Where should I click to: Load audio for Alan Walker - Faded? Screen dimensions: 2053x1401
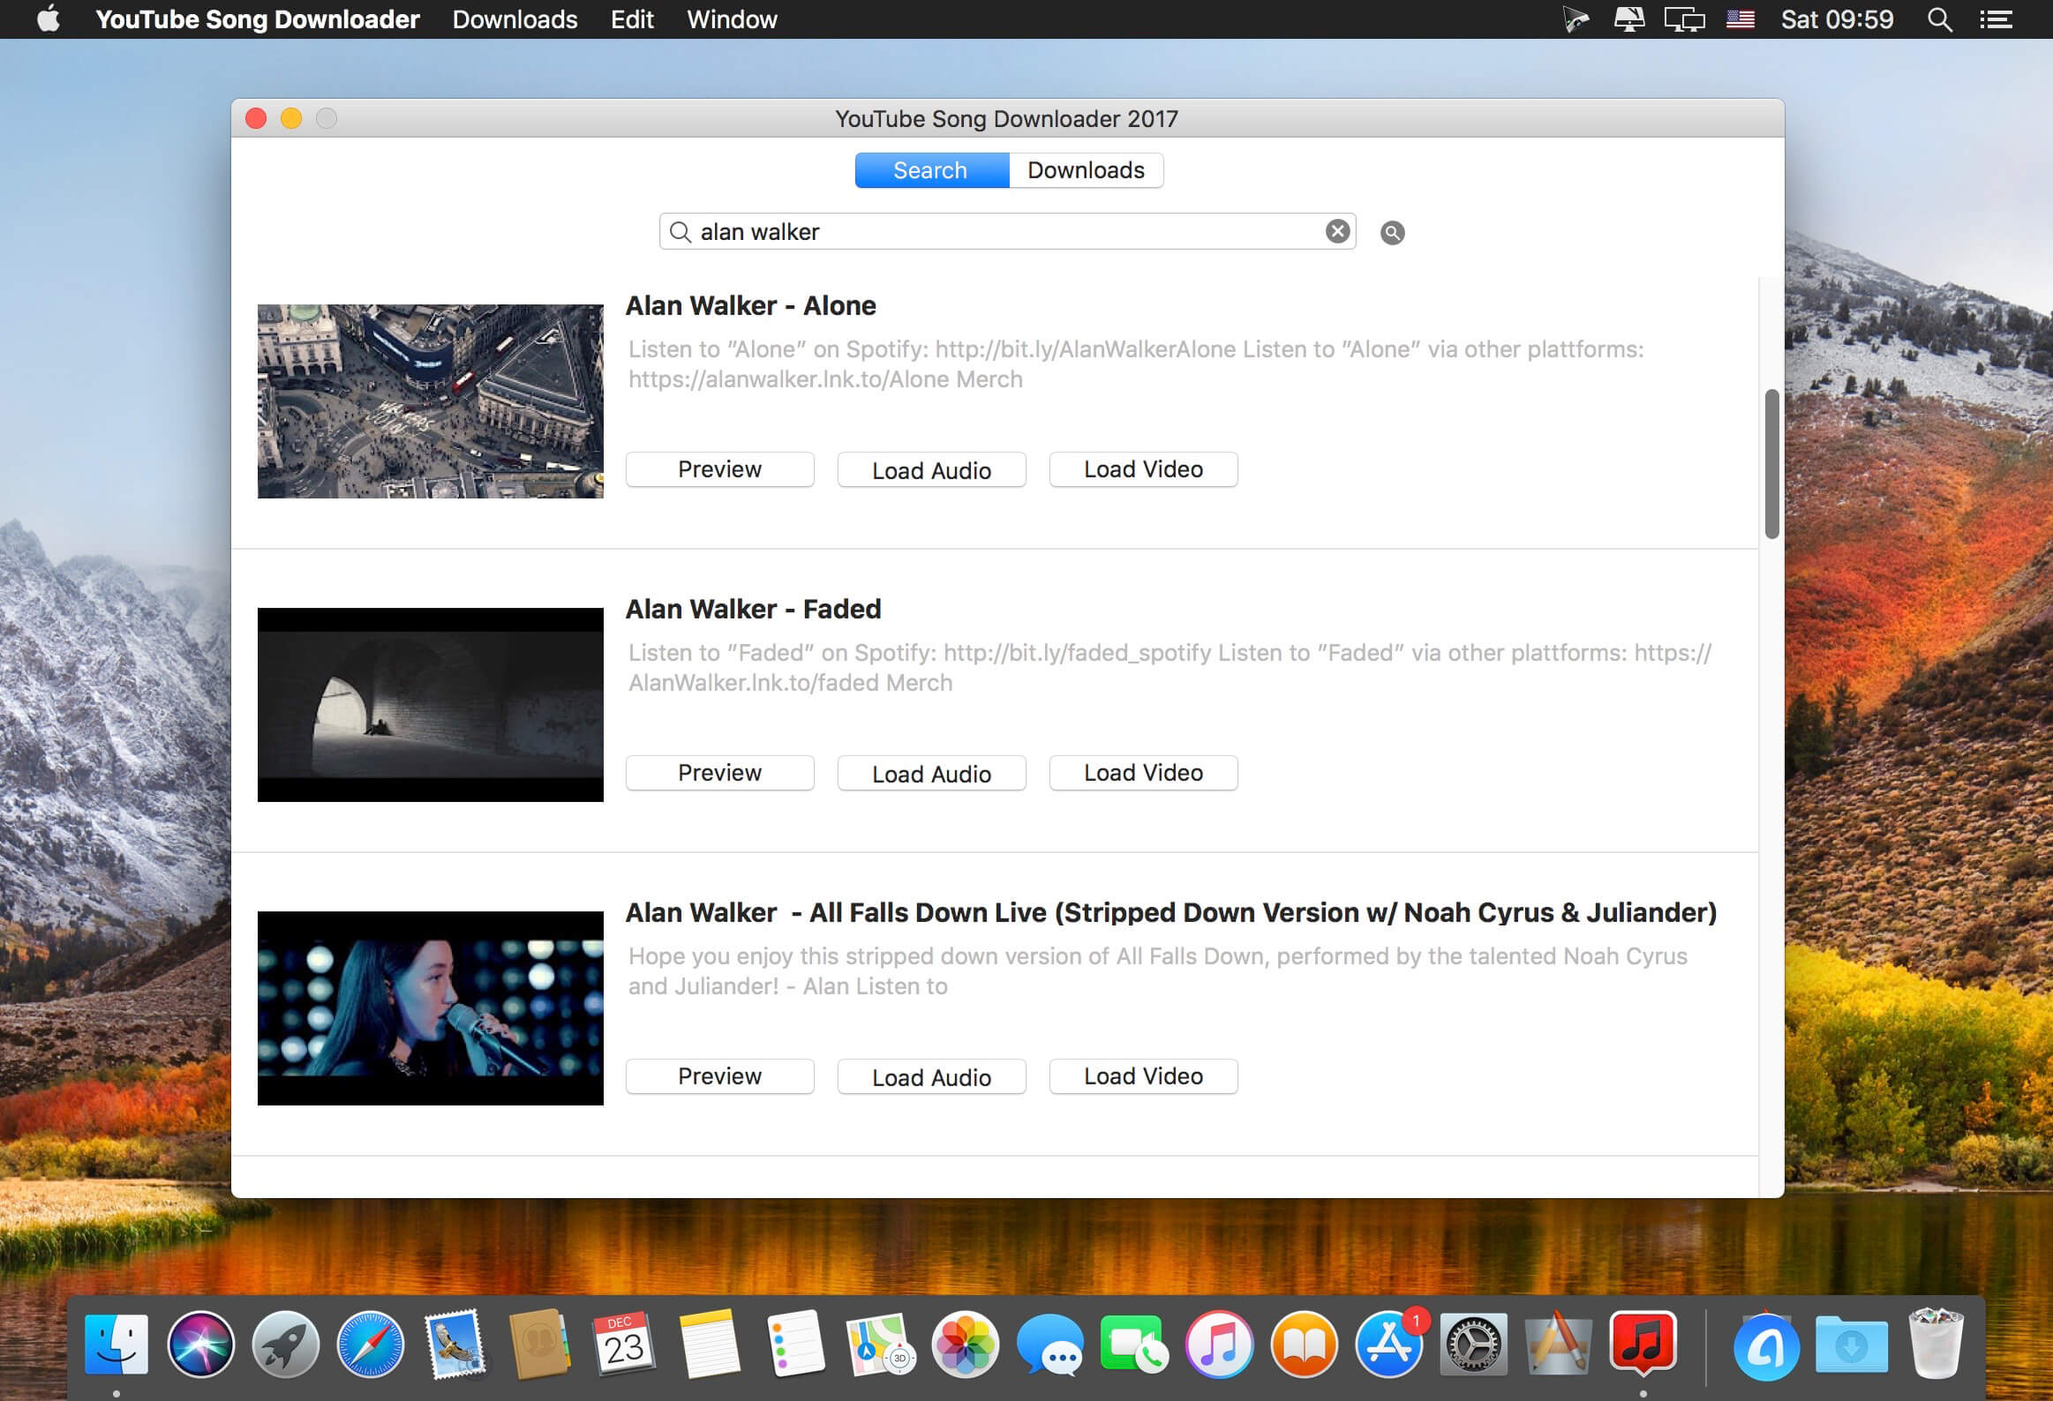click(x=932, y=773)
